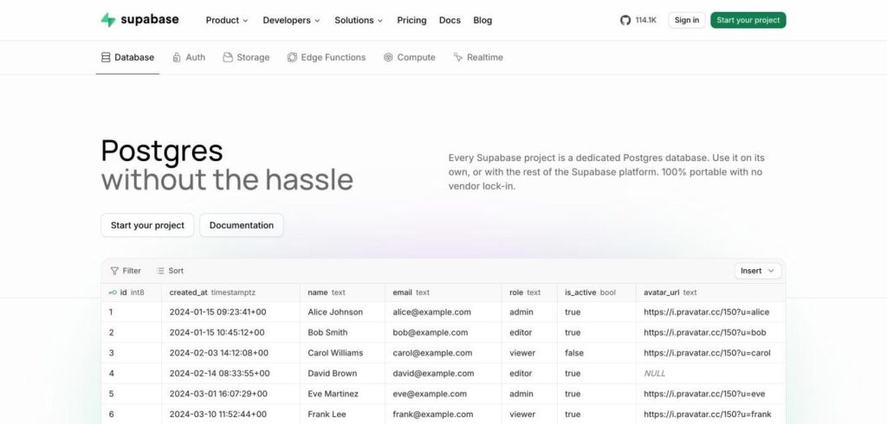
Task: Open the GitHub repository icon link
Action: pyautogui.click(x=625, y=21)
